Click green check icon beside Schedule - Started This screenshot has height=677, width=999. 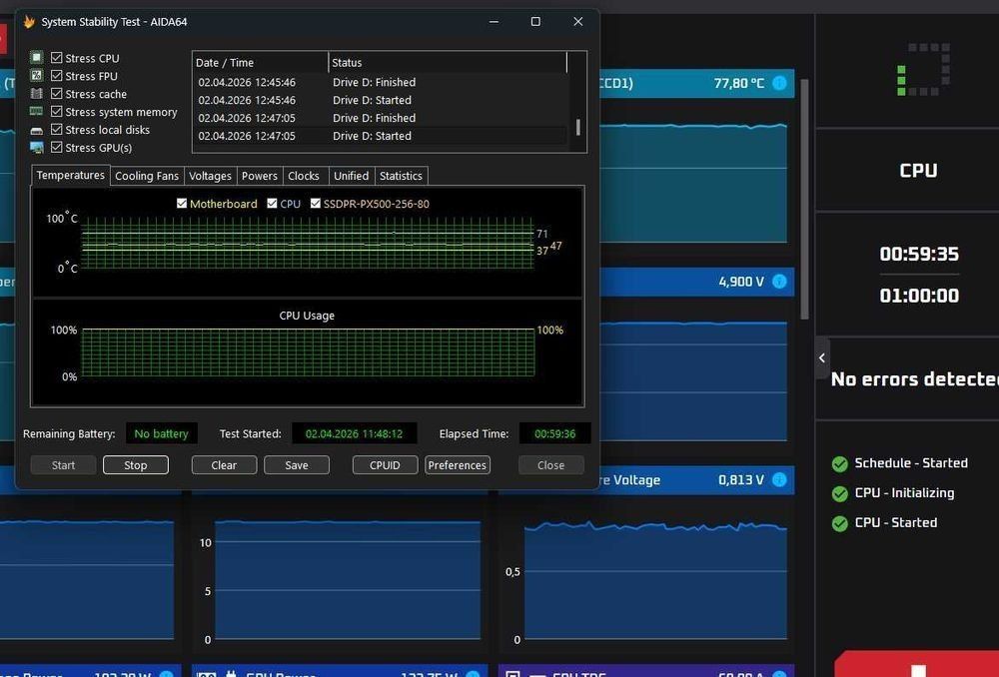tap(840, 463)
